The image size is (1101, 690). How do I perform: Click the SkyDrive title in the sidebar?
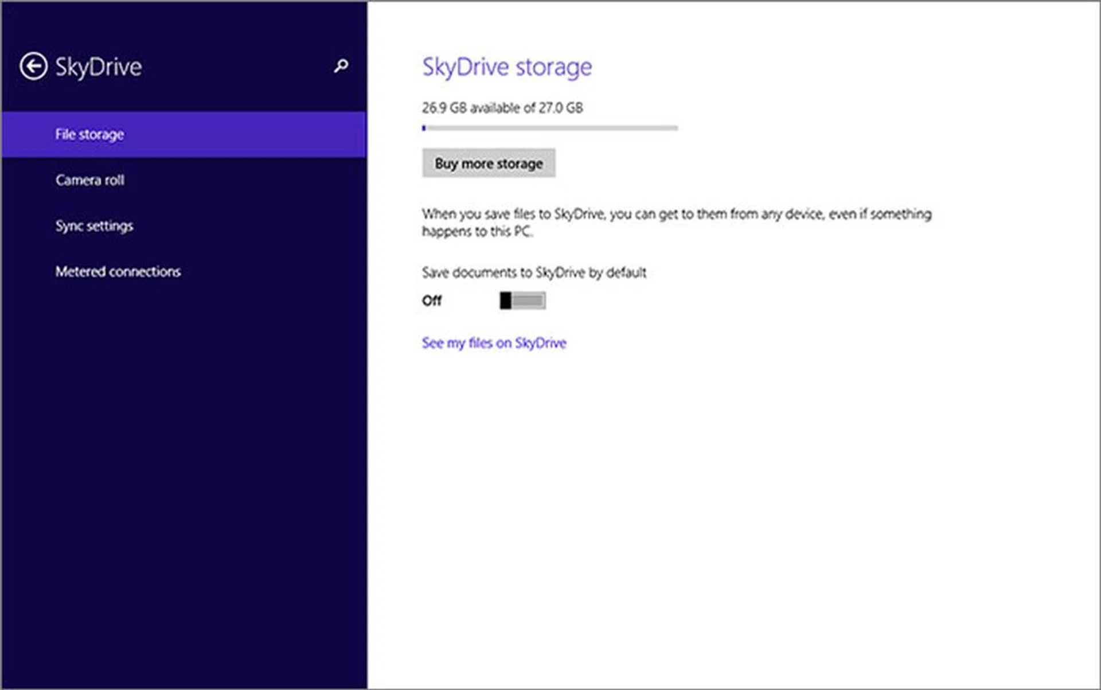98,67
